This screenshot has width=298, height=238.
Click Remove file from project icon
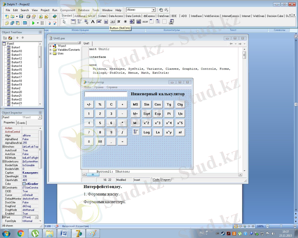[x=46, y=17]
